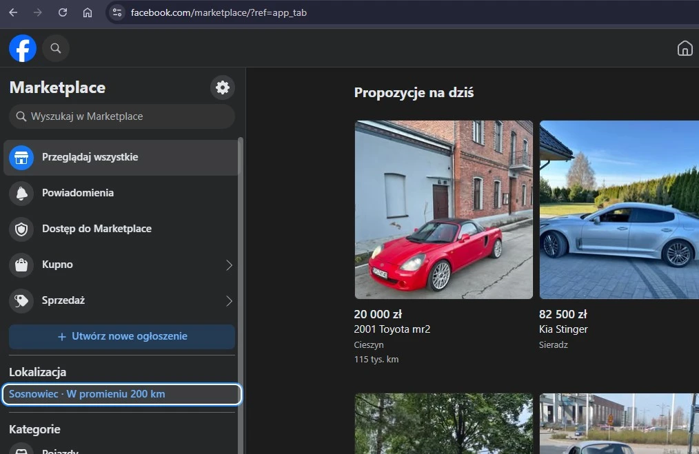View site information icon in address bar
The height and width of the screenshot is (454, 699).
pos(117,12)
